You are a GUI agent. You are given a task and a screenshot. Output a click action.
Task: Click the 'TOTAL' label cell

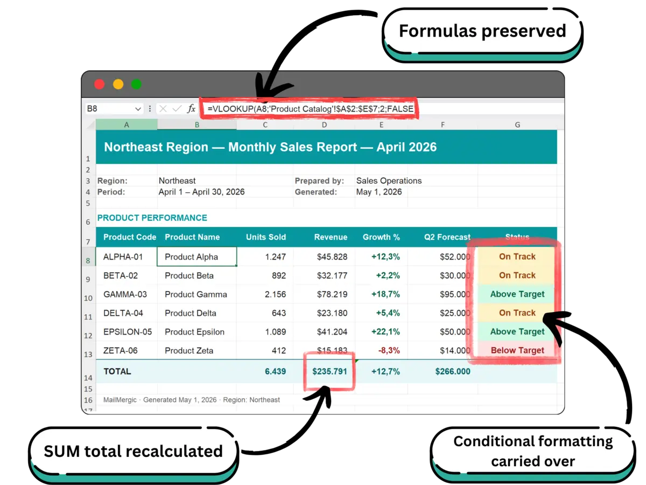pos(127,371)
